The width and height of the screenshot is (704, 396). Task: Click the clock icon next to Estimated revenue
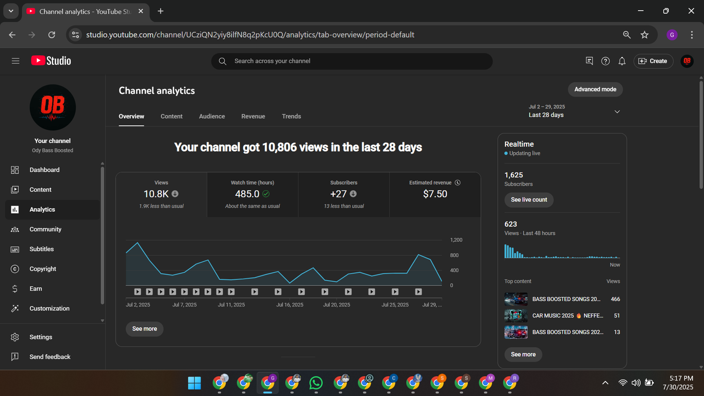pos(458,183)
